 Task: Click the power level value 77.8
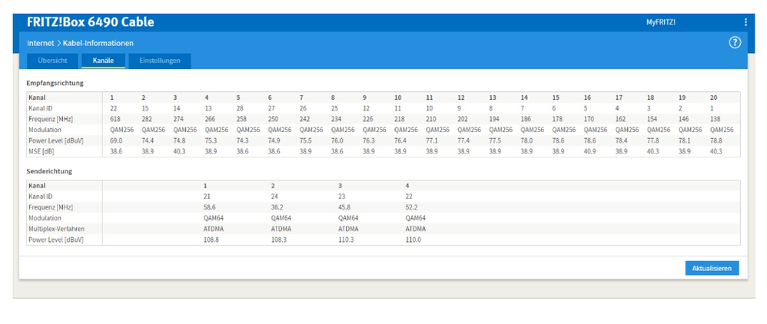[x=652, y=141]
